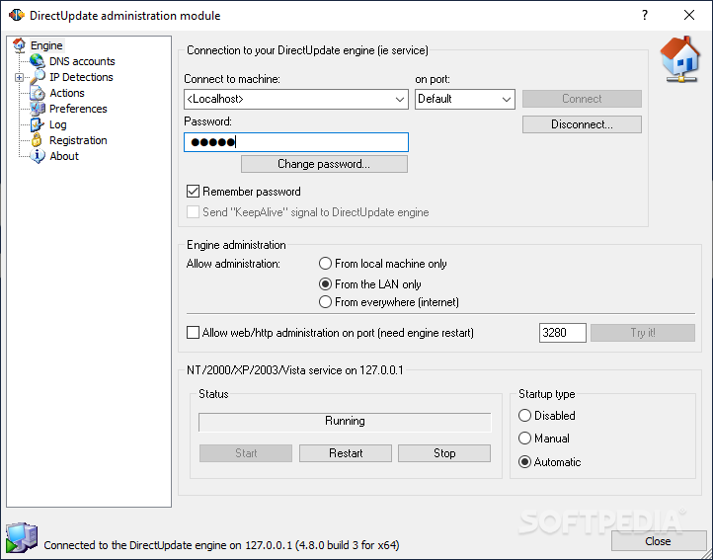Click the Actions clock icon
The image size is (713, 560).
point(37,93)
